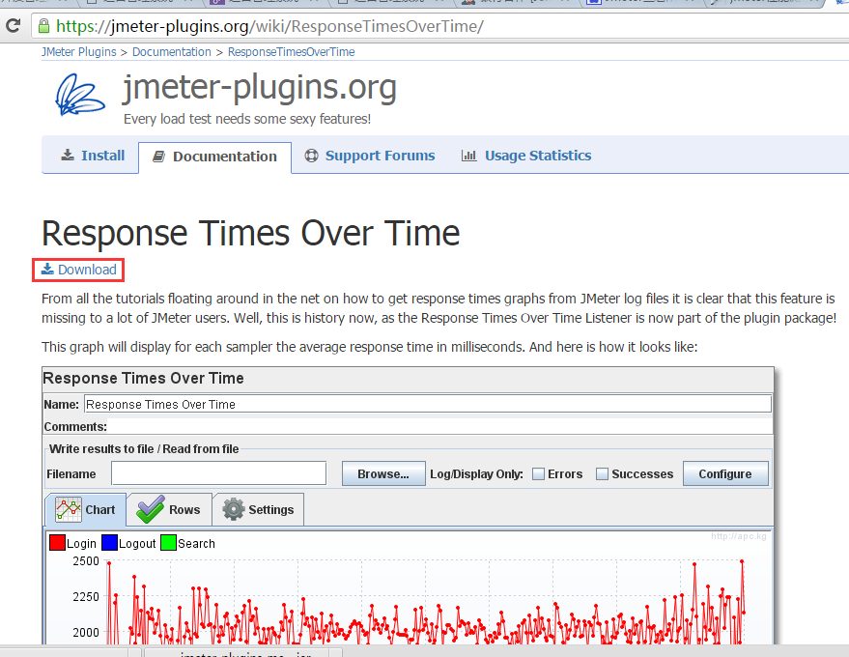849x657 pixels.
Task: Open the Usage Statistics tab
Action: tap(526, 156)
